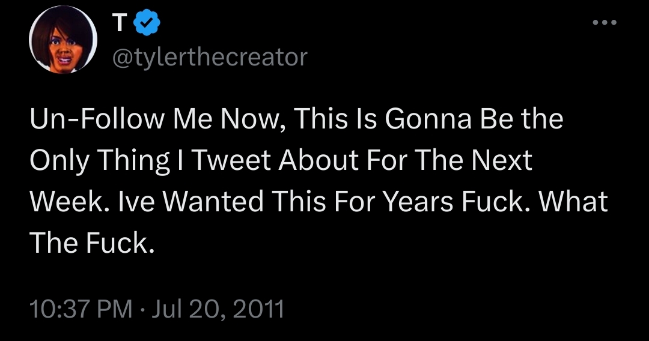Open the @tylerthecreator handle link
Viewport: 649px width, 341px height.
209,58
